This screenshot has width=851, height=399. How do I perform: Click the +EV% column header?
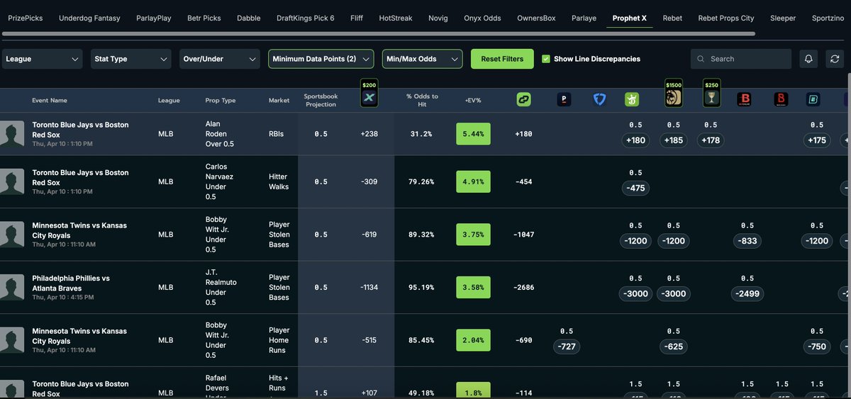point(472,101)
